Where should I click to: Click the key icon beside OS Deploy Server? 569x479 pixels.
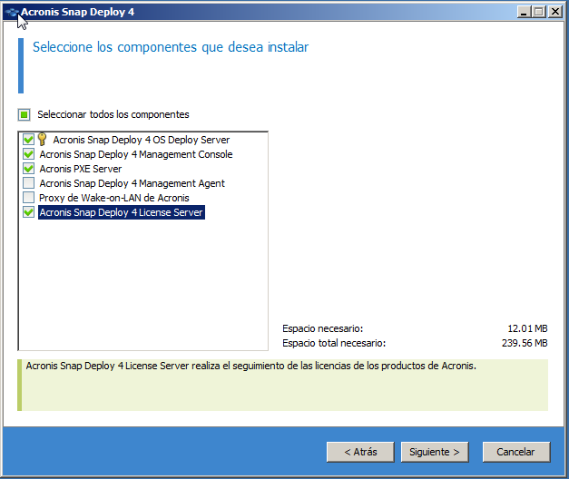point(42,140)
